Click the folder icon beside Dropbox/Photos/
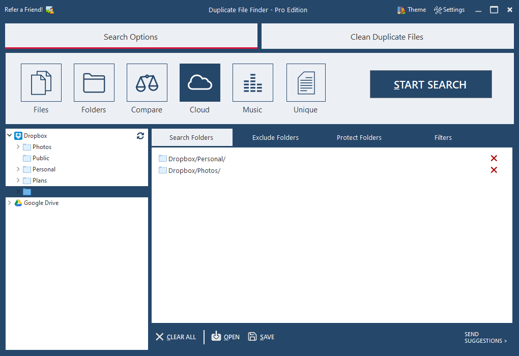 point(162,170)
